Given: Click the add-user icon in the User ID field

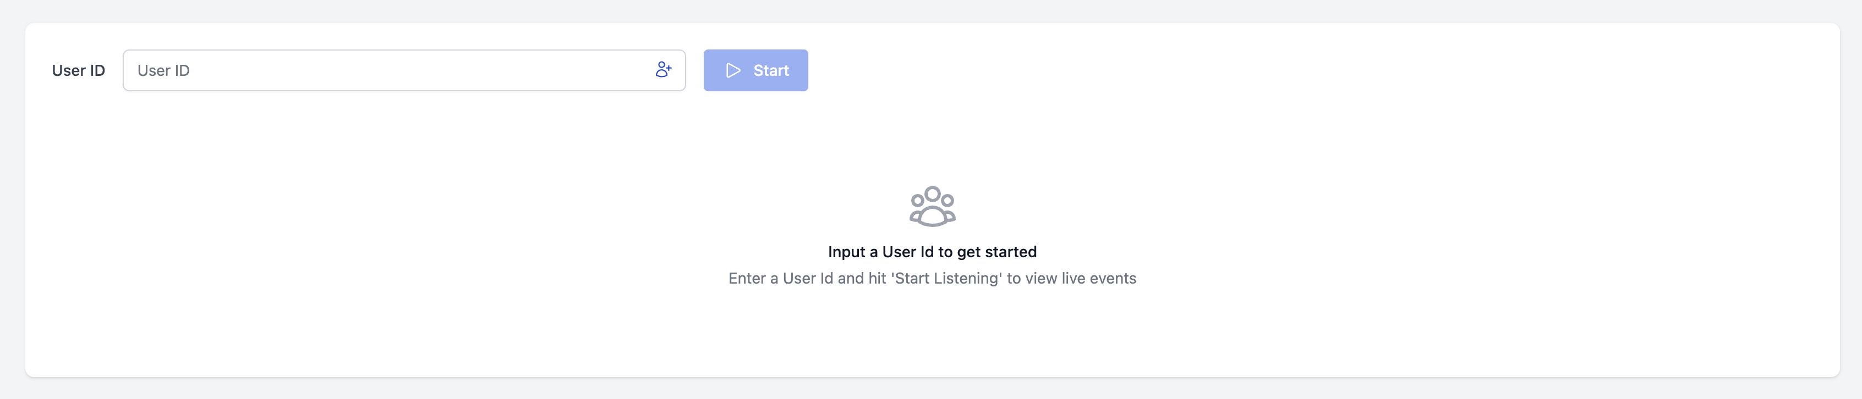Looking at the screenshot, I should [x=663, y=70].
